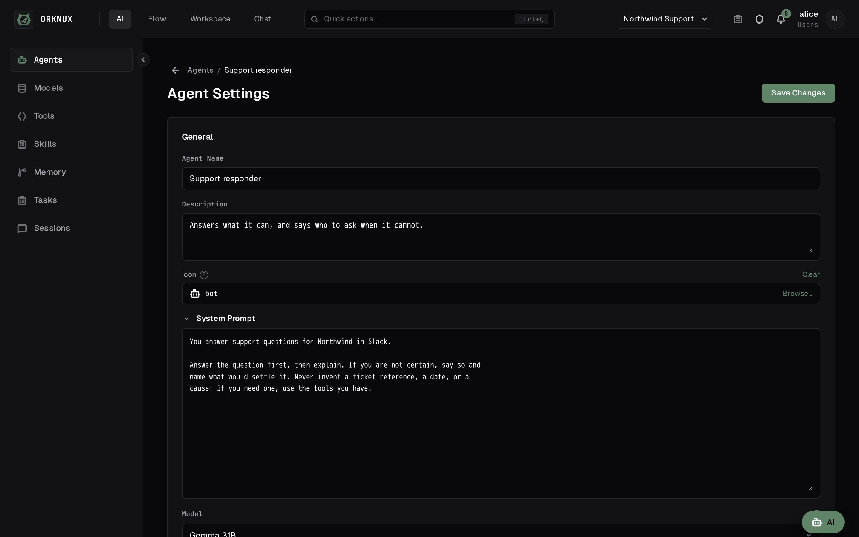Collapse the System Prompt section
The width and height of the screenshot is (859, 537).
coord(187,319)
